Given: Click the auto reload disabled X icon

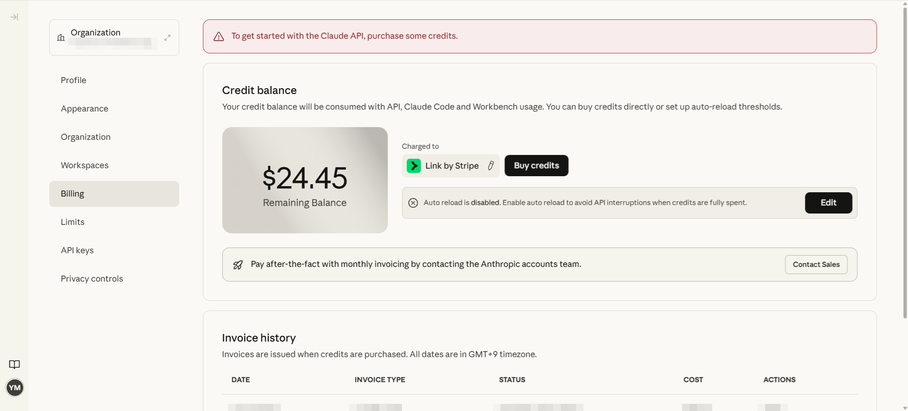Looking at the screenshot, I should 413,203.
